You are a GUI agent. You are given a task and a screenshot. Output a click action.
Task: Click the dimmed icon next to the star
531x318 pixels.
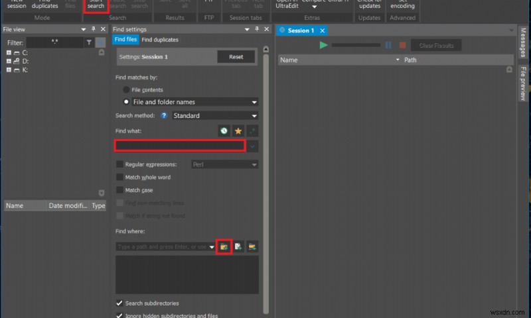tap(252, 131)
